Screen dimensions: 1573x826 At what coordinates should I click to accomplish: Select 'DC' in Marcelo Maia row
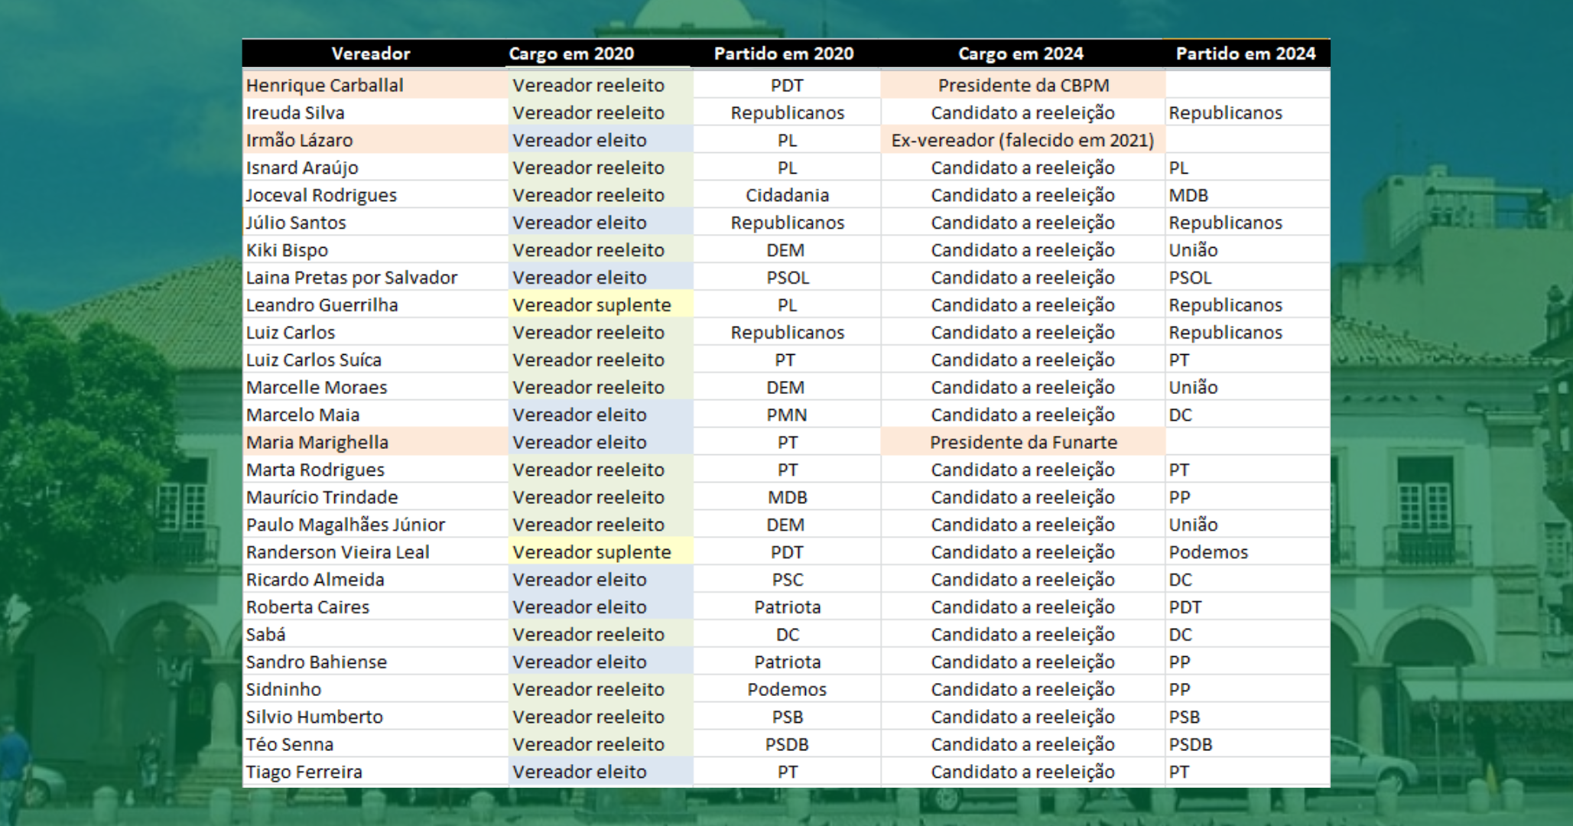coord(1247,415)
